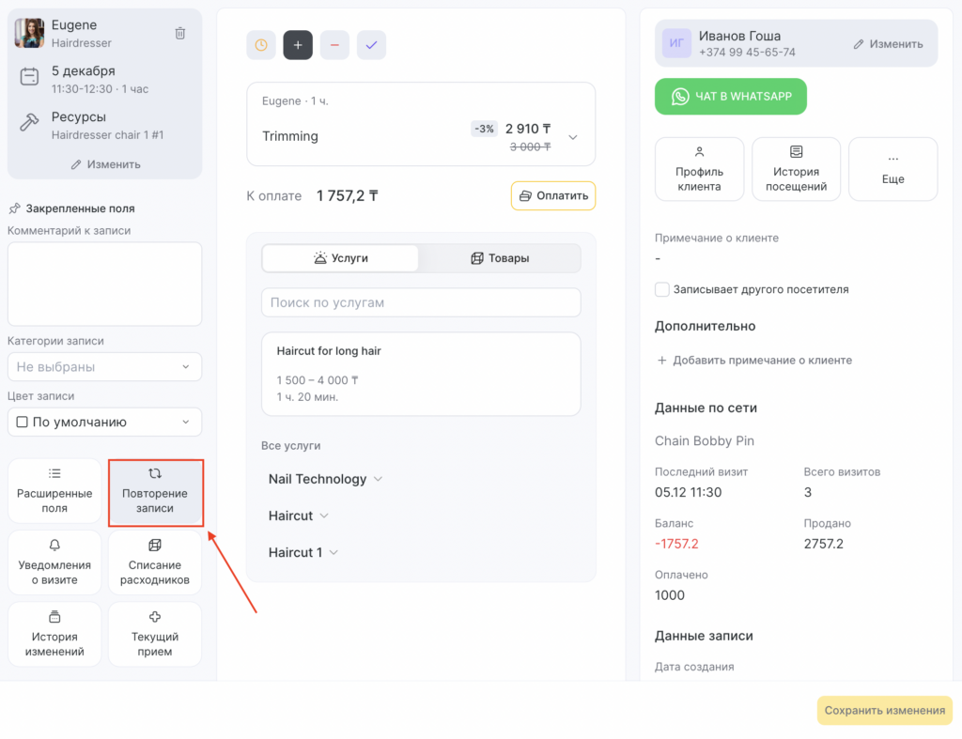This screenshot has height=739, width=962.
Task: Click the orange clock status icon
Action: click(x=261, y=45)
